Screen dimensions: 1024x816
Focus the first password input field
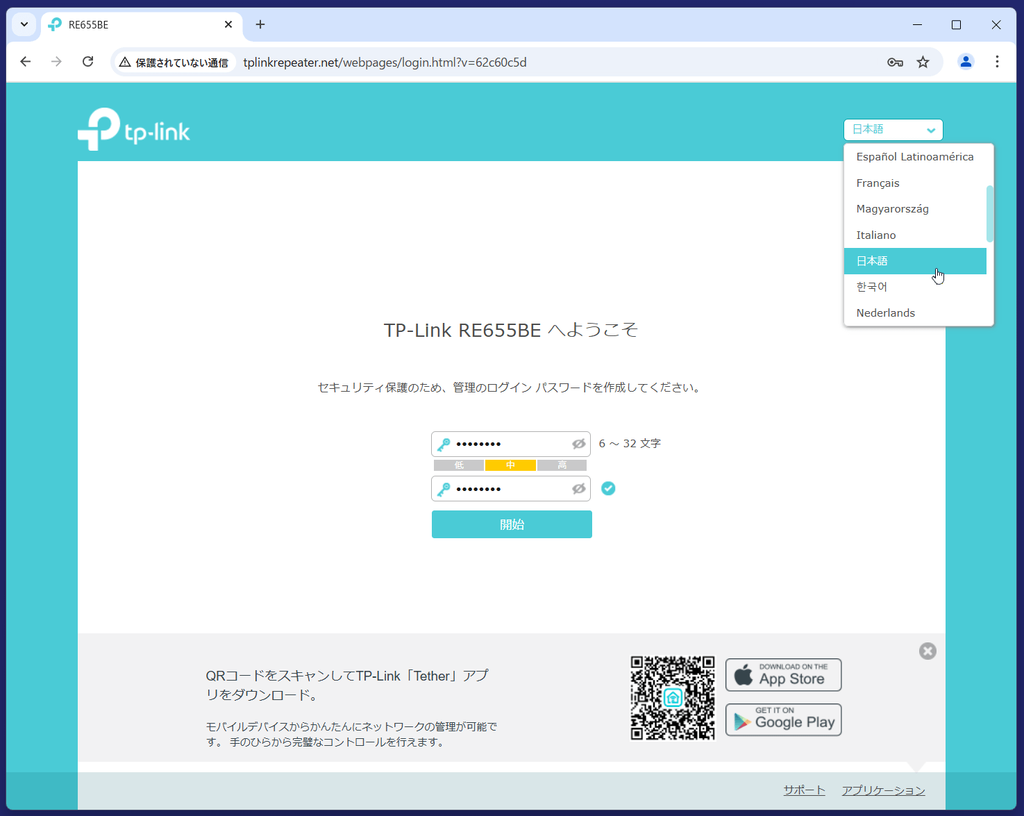coord(511,444)
